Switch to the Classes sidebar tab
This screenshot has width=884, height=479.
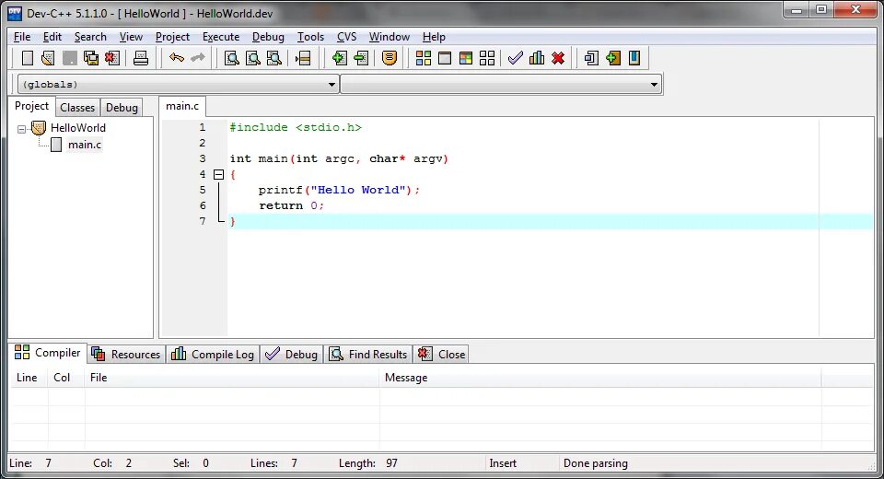coord(77,107)
